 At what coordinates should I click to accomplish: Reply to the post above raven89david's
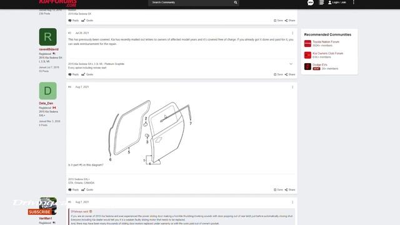coord(74,21)
